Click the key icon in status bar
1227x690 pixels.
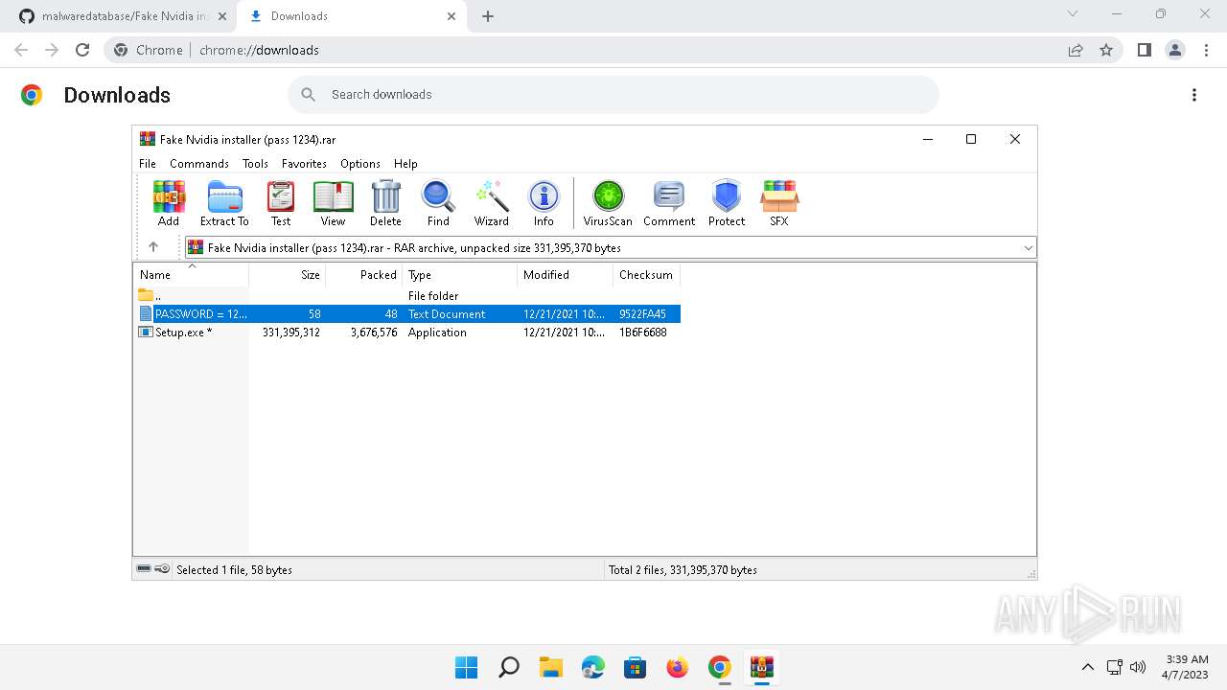(163, 569)
